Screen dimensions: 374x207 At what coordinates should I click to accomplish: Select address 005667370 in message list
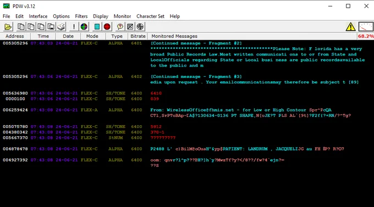coord(15,138)
